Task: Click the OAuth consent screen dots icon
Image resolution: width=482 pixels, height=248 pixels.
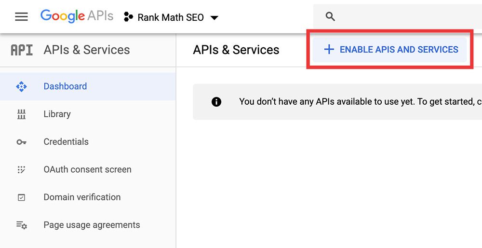Action: tap(22, 170)
